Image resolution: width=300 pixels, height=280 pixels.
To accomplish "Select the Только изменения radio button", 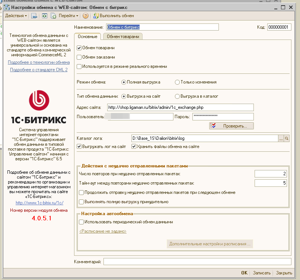I will click(177, 82).
